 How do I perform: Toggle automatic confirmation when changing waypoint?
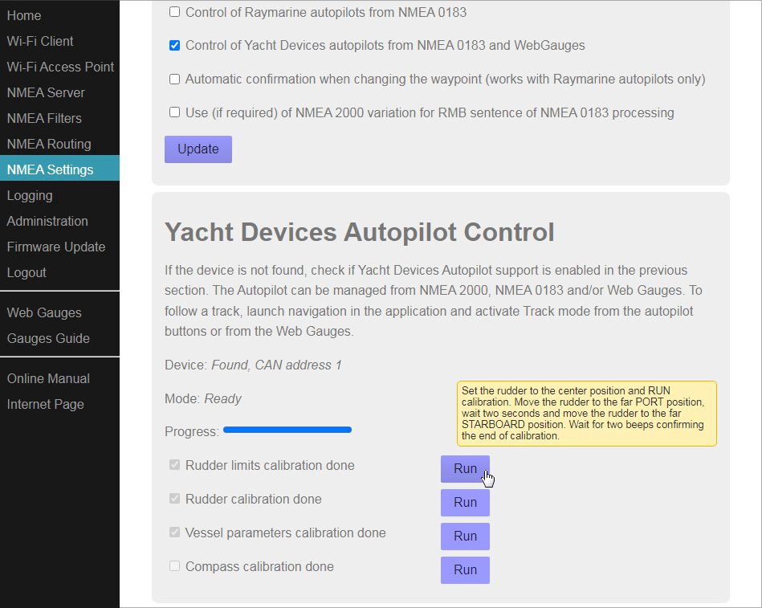174,80
